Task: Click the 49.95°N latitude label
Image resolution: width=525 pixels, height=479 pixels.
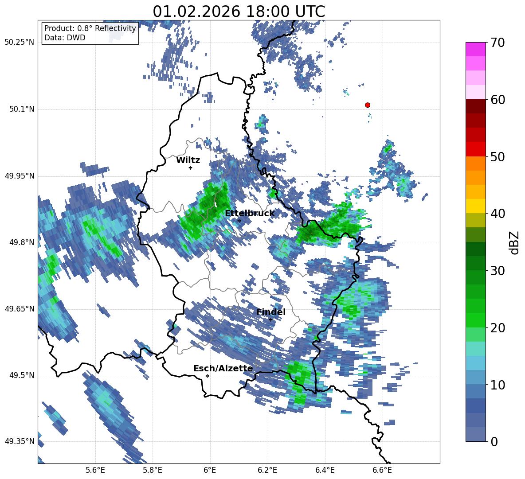Action: pyautogui.click(x=20, y=176)
